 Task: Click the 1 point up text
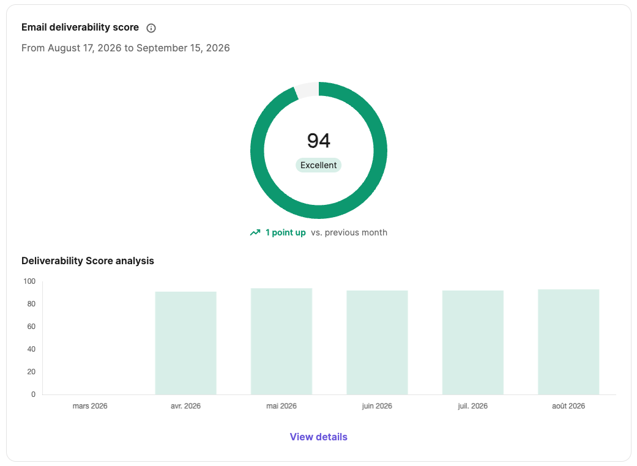(285, 232)
